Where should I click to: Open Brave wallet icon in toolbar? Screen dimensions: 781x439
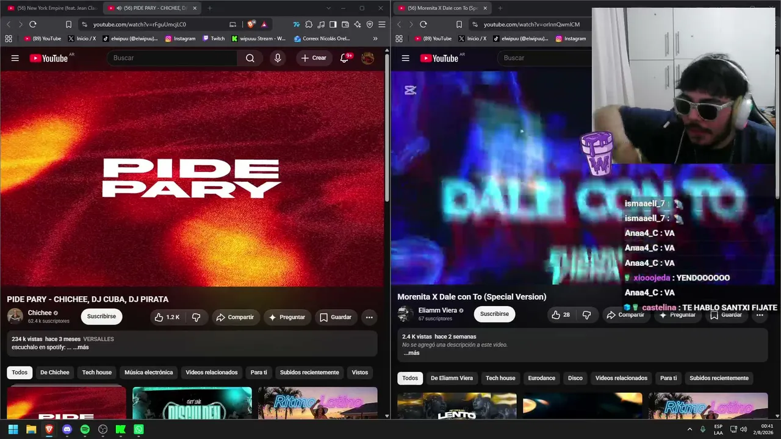(x=345, y=24)
